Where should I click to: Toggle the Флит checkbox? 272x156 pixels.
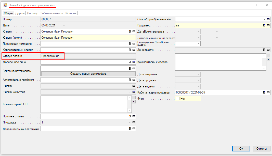pyautogui.click(x=178, y=99)
